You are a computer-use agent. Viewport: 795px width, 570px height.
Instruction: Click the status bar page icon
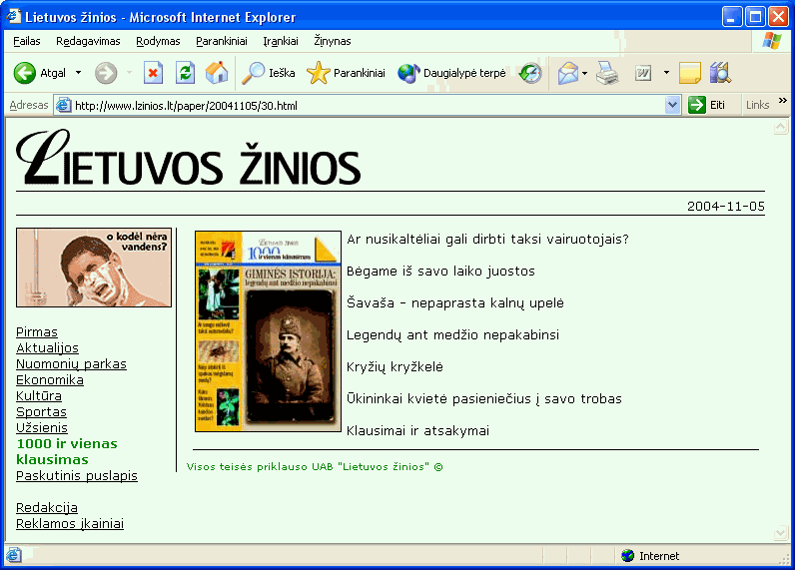13,555
